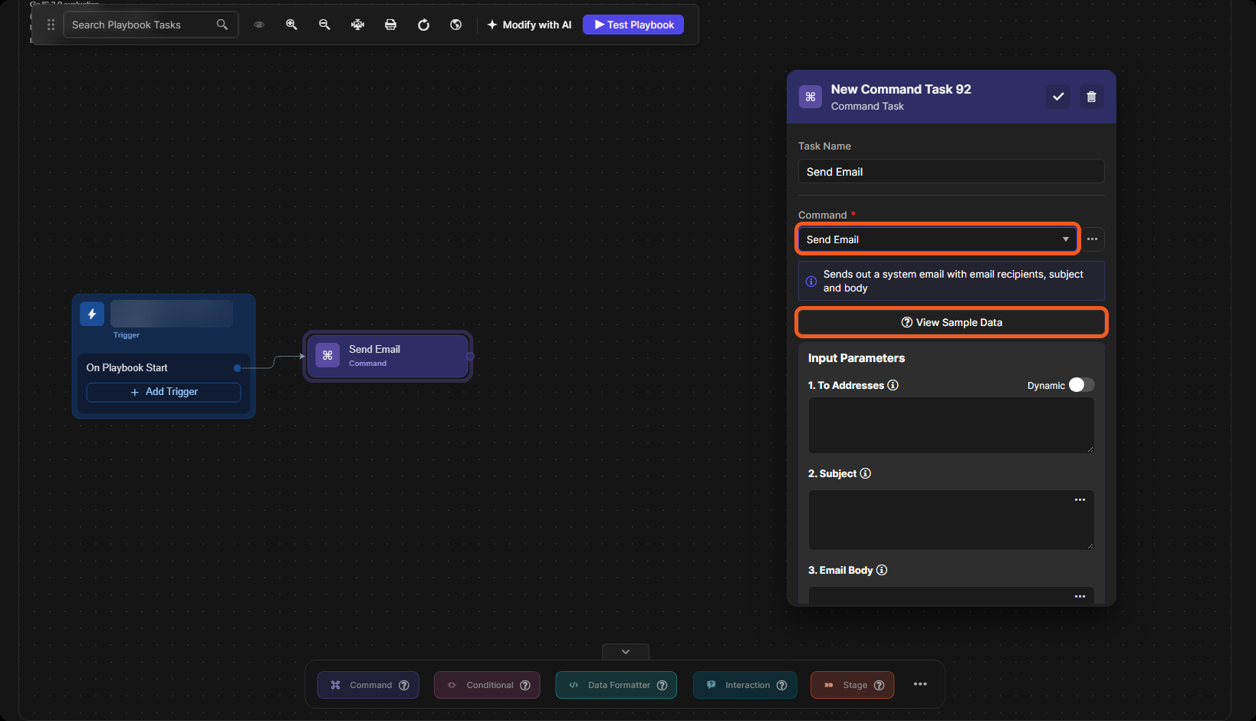Toggle the eye visibility icon in toolbar
The width and height of the screenshot is (1256, 721).
(x=259, y=25)
